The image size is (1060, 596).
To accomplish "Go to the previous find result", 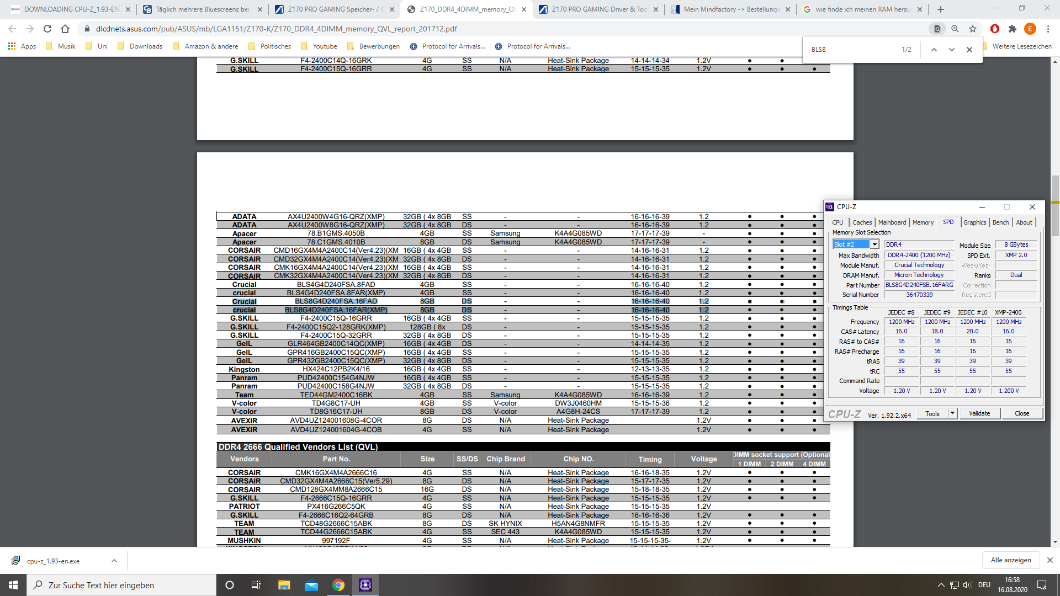I will pos(934,50).
